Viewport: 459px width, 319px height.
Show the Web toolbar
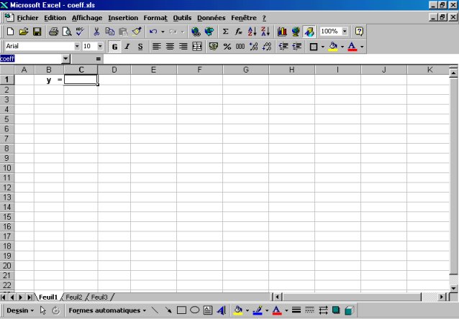tap(209, 32)
